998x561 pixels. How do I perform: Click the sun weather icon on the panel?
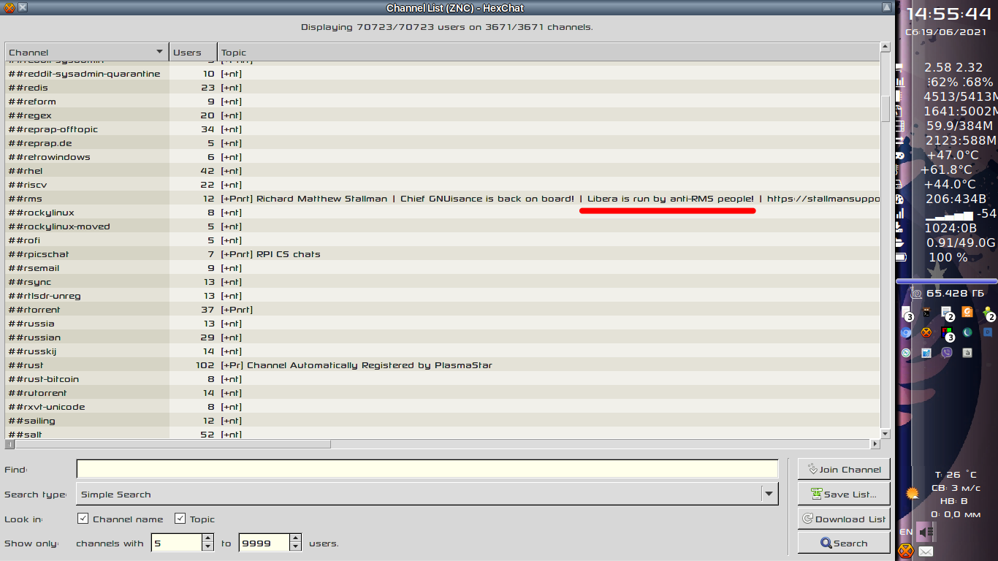coord(912,493)
